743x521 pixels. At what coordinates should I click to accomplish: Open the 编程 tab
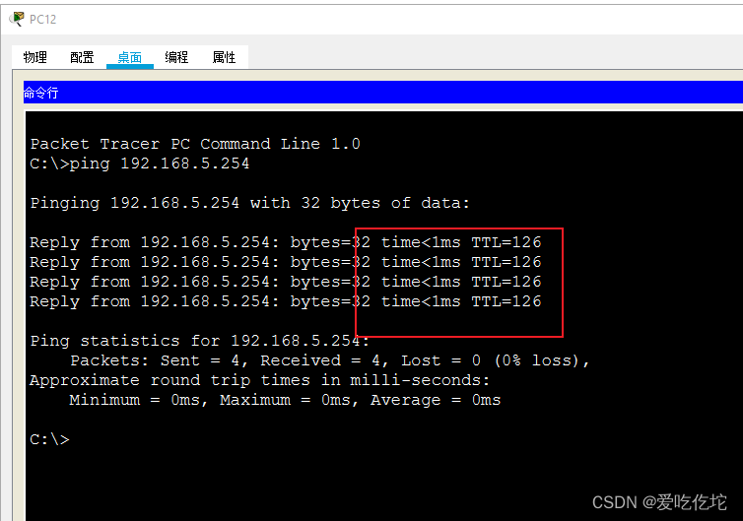tap(176, 57)
